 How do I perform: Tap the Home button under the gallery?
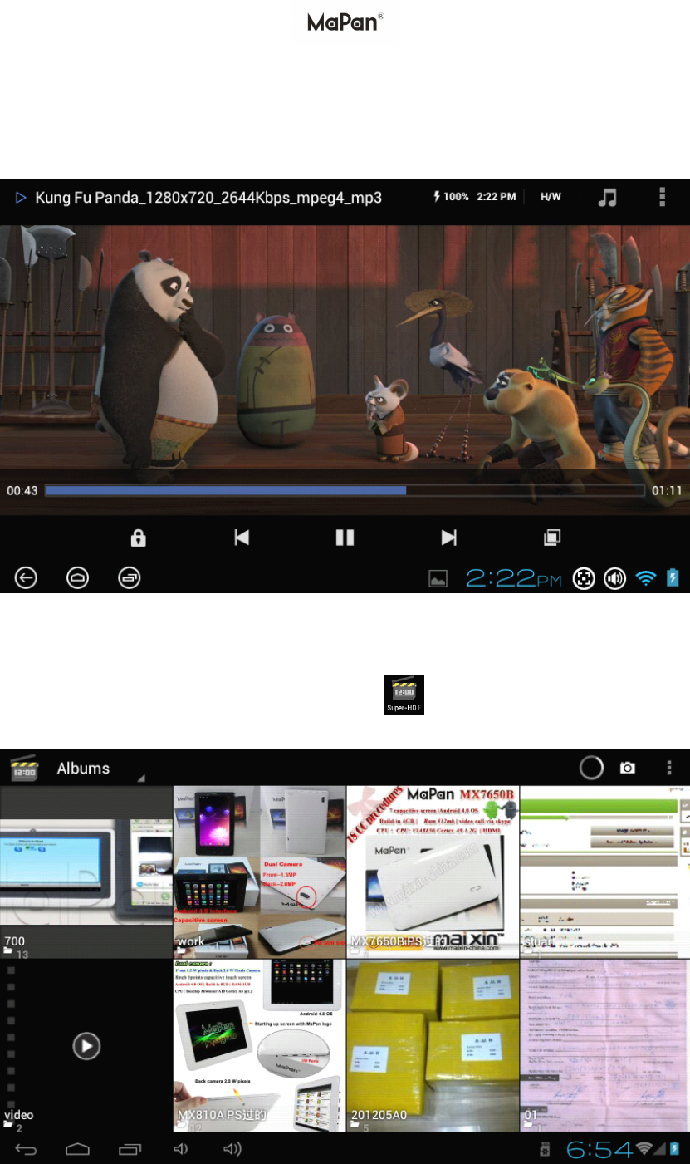pyautogui.click(x=78, y=1149)
